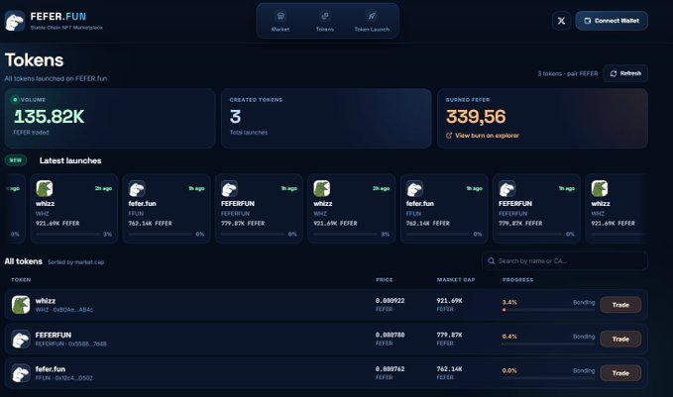
Task: Open first FEFERFUN launch card
Action: [259, 208]
